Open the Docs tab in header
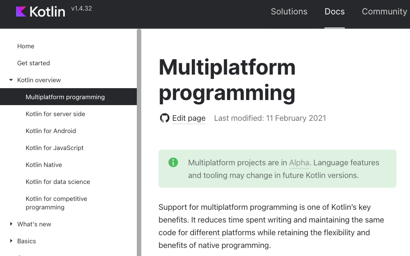The height and width of the screenshot is (256, 410). (335, 11)
